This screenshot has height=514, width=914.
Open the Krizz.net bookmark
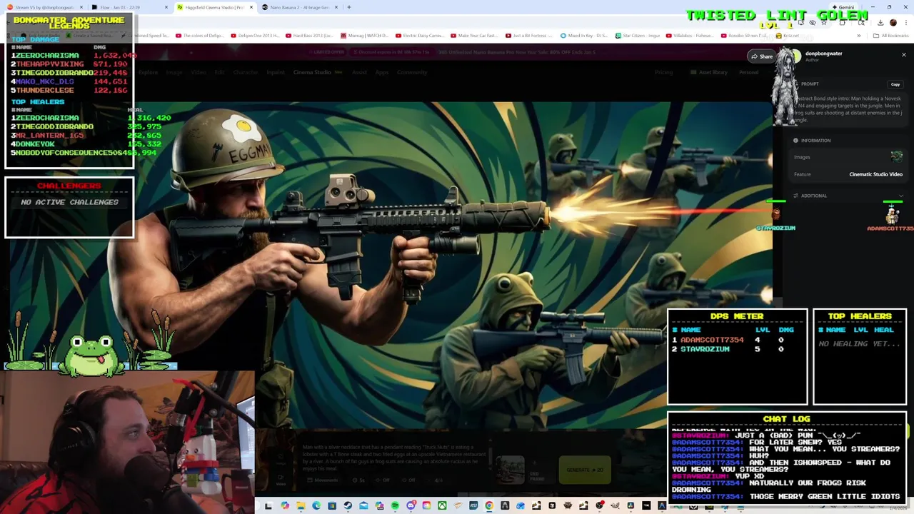(788, 35)
